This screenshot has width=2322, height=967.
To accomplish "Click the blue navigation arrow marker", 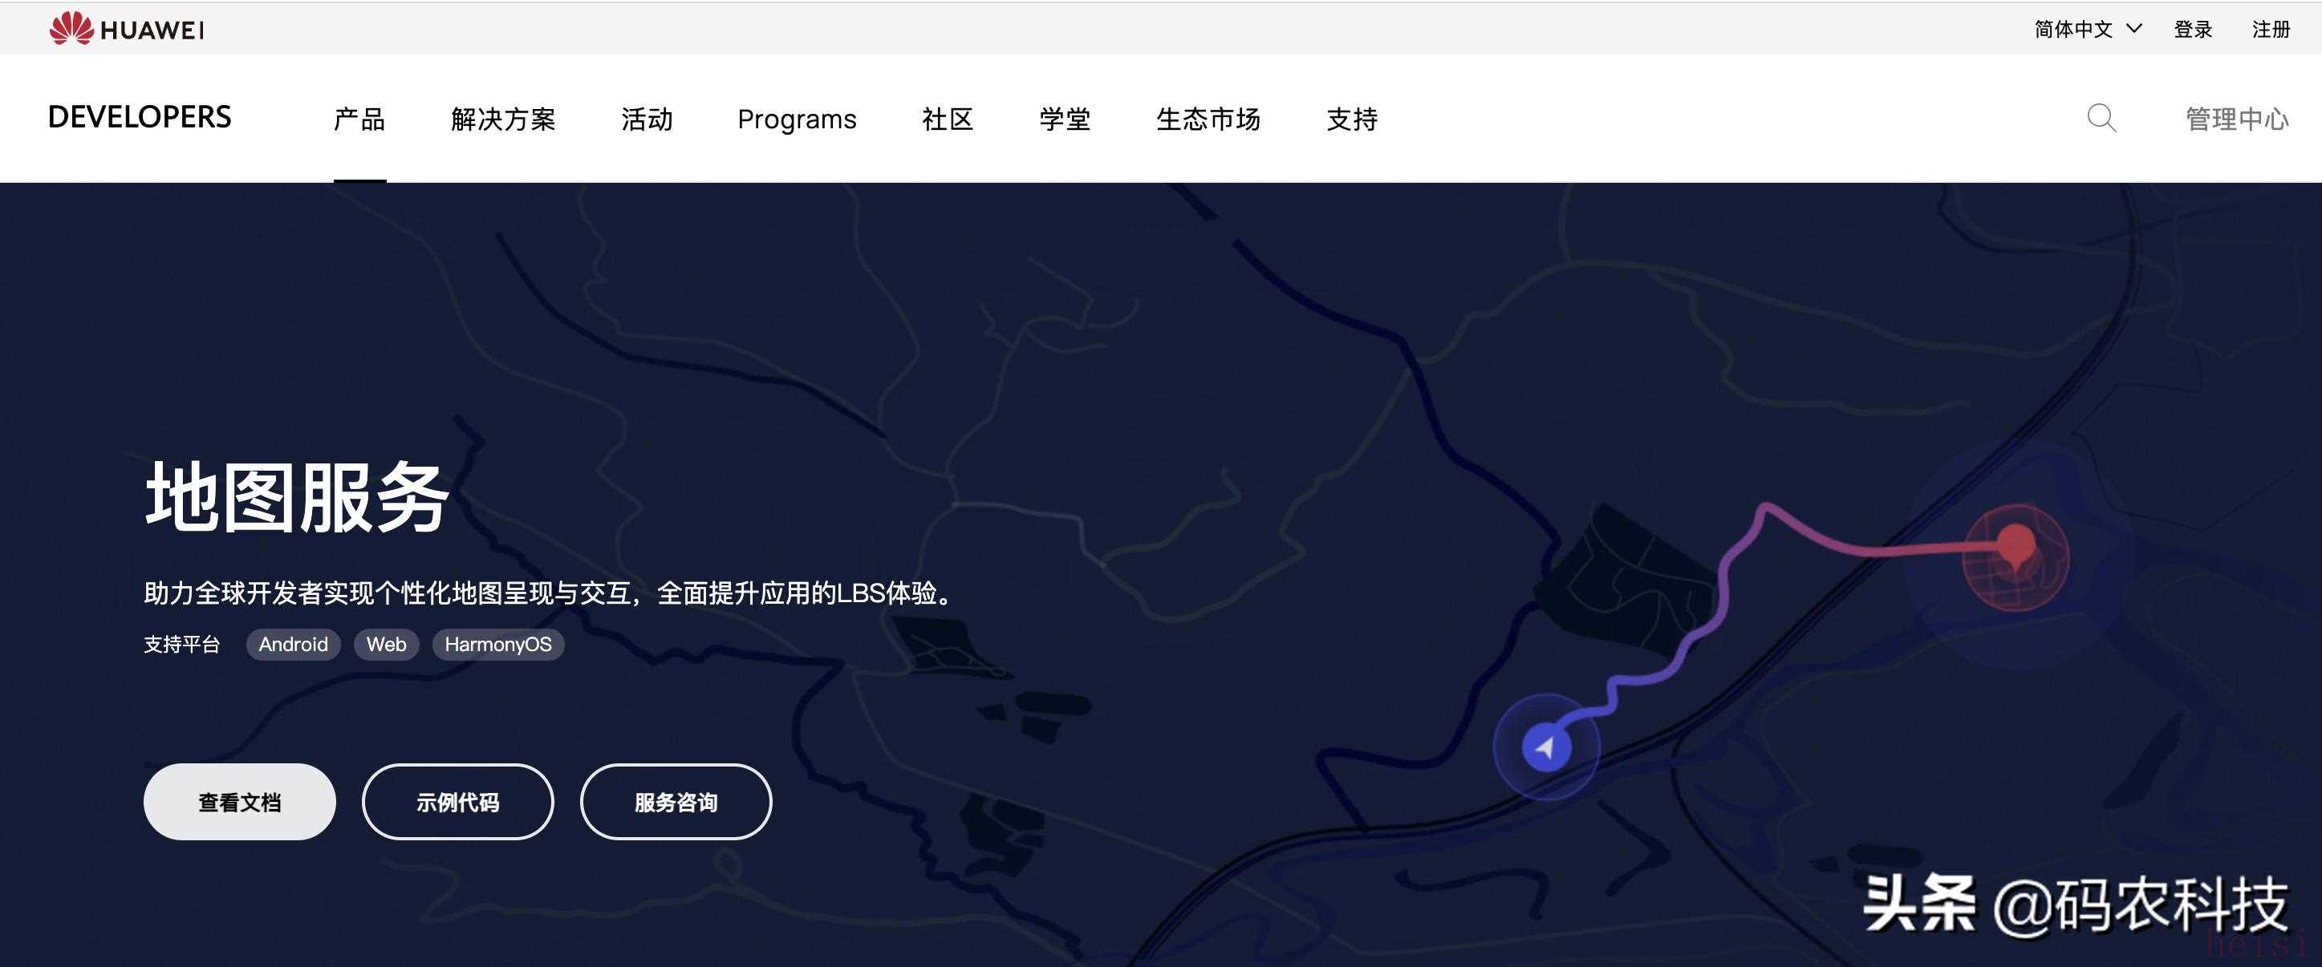I will click(x=1546, y=747).
